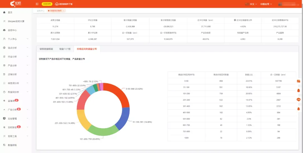Click the yellow renew button in header
Screen dimensions: 303x153
coord(47,4)
